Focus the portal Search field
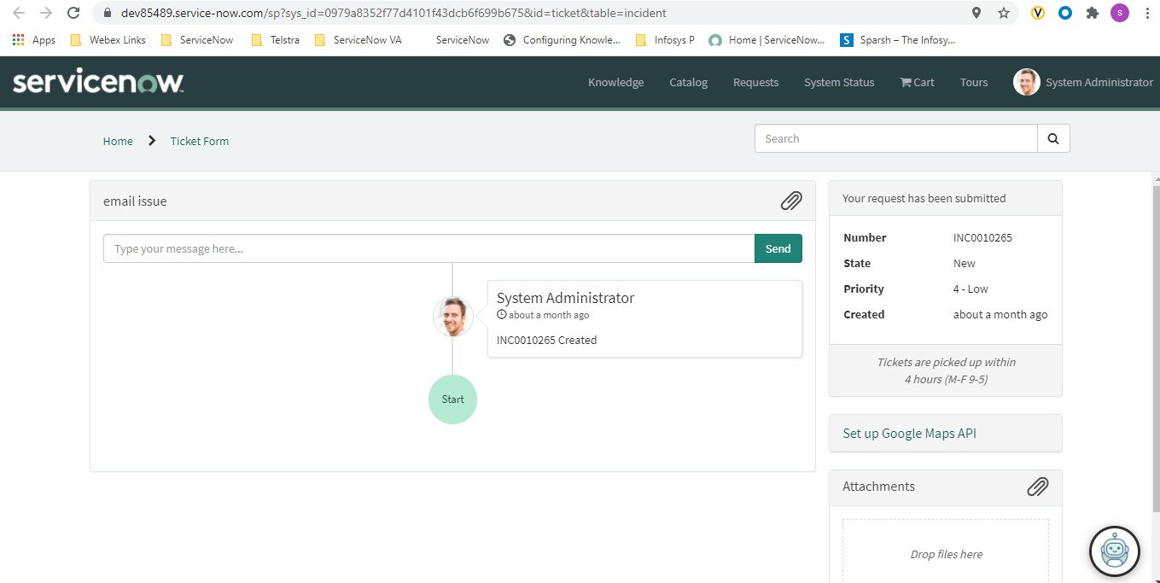This screenshot has width=1160, height=583. tap(895, 139)
